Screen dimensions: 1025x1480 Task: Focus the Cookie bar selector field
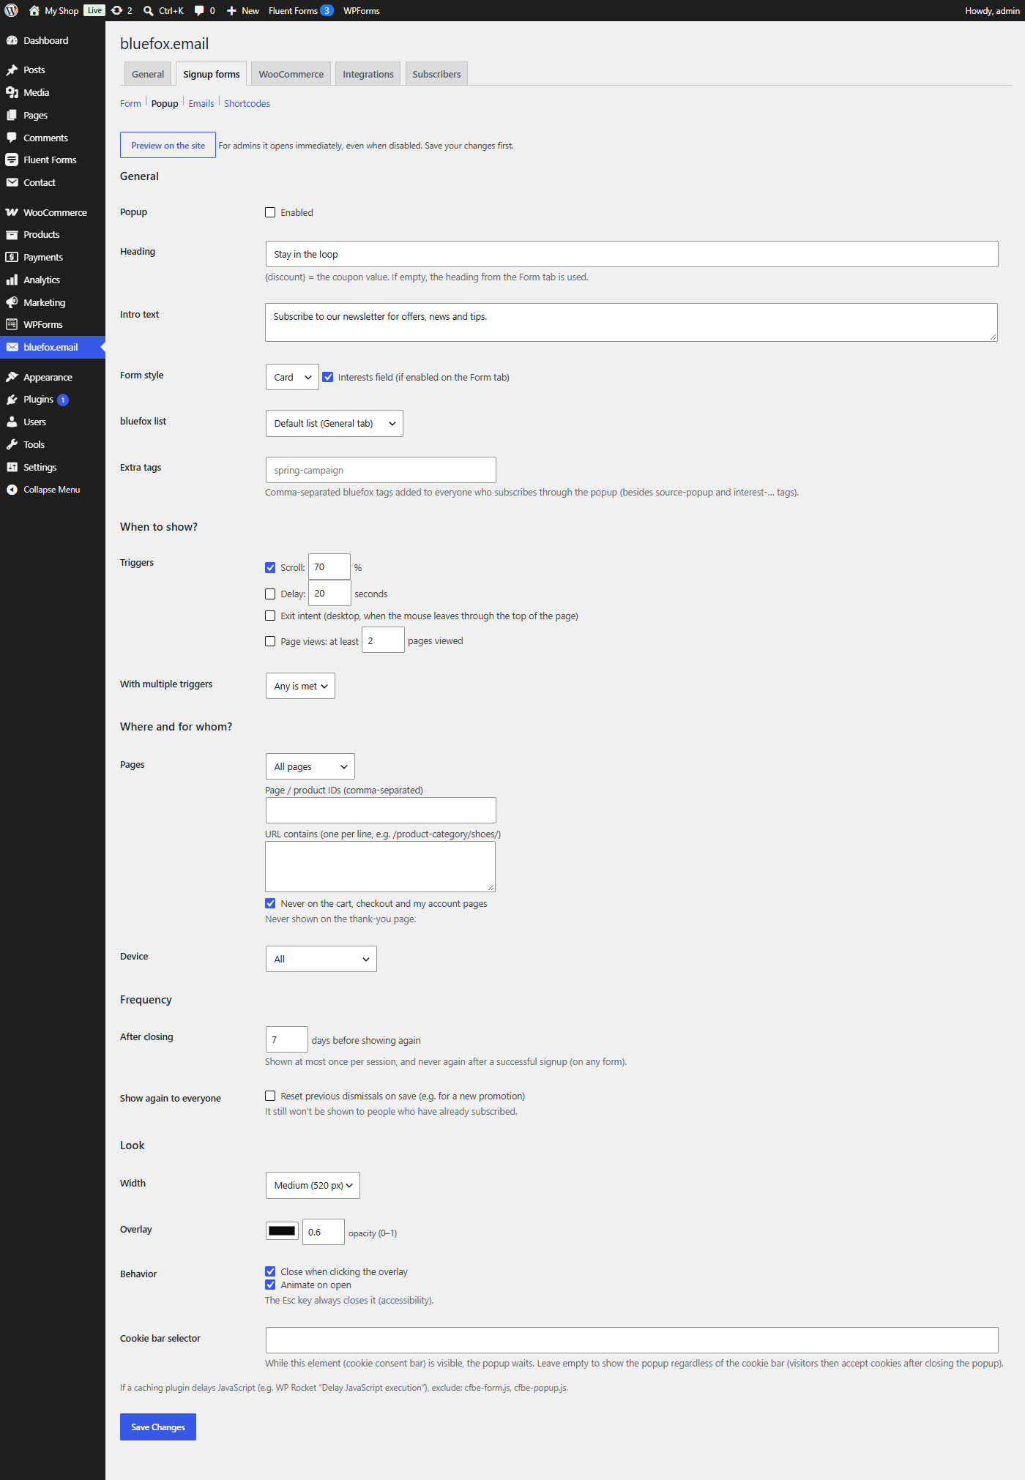pos(632,1340)
